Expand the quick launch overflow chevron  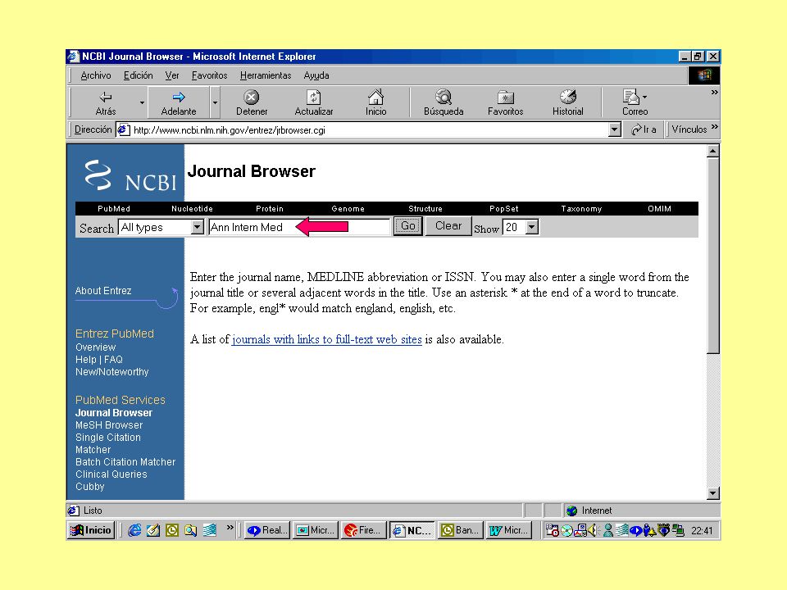point(230,527)
